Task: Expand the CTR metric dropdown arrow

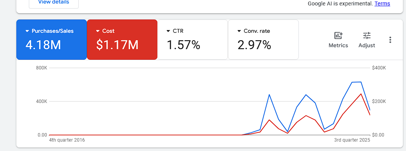Action: (169, 31)
